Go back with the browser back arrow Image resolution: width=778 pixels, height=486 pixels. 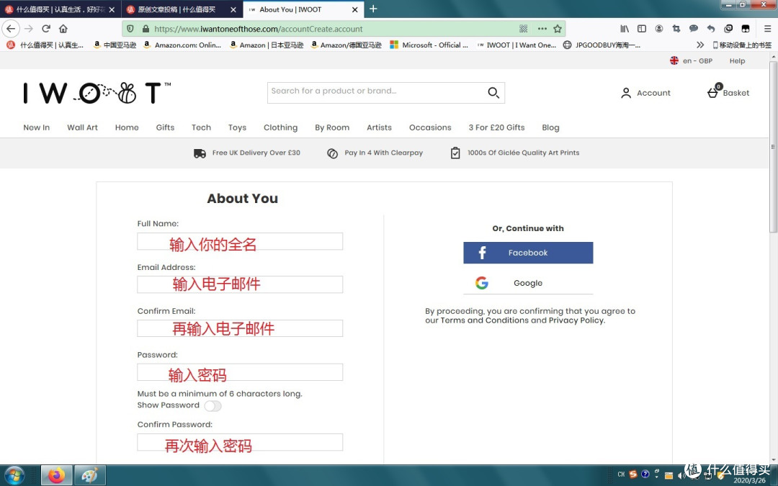(x=11, y=29)
